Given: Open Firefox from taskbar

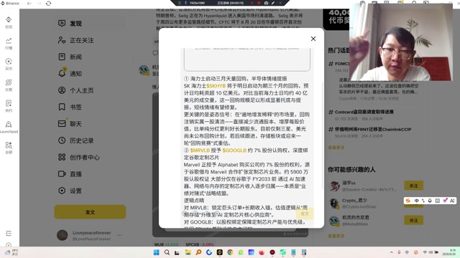Looking at the screenshot, I should pos(262,252).
